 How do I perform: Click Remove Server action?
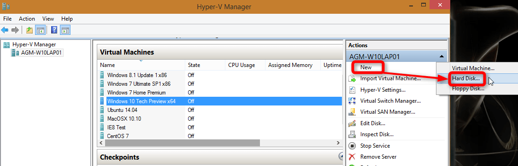[378, 157]
